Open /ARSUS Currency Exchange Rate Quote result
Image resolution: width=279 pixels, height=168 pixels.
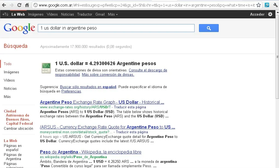point(107,127)
